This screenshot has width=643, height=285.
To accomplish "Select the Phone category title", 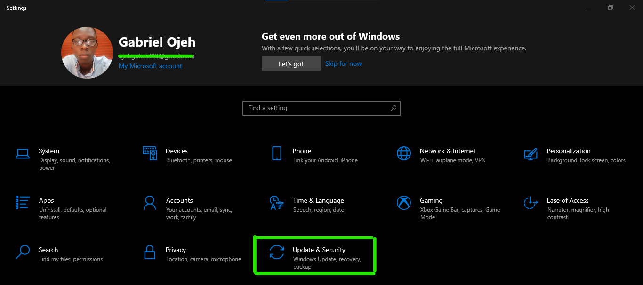I will [302, 151].
